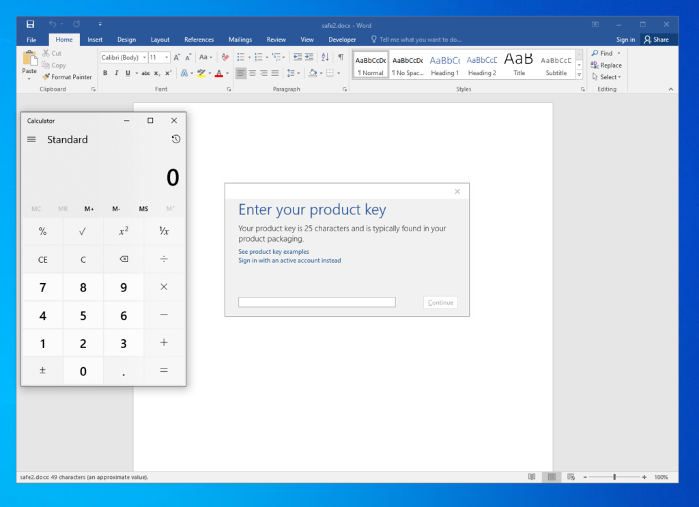
Task: Sort paragraphs with the A-Z icon
Action: tap(325, 57)
